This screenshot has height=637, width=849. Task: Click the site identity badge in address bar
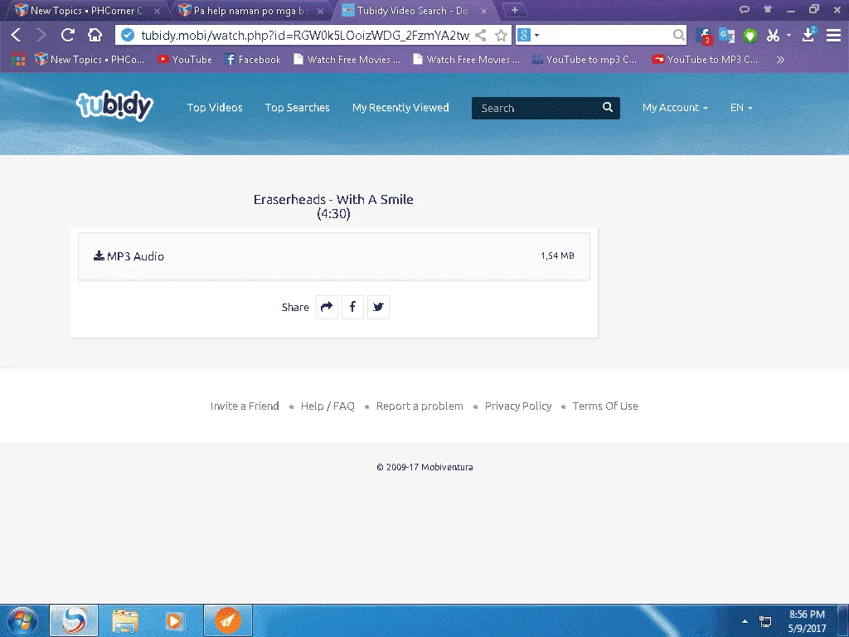(128, 36)
